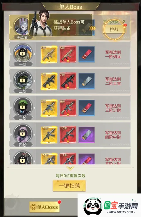Viewport: 141px width, 217px height.
Task: View the yellow 5阶 rifle reward
Action: [x=49, y=54]
